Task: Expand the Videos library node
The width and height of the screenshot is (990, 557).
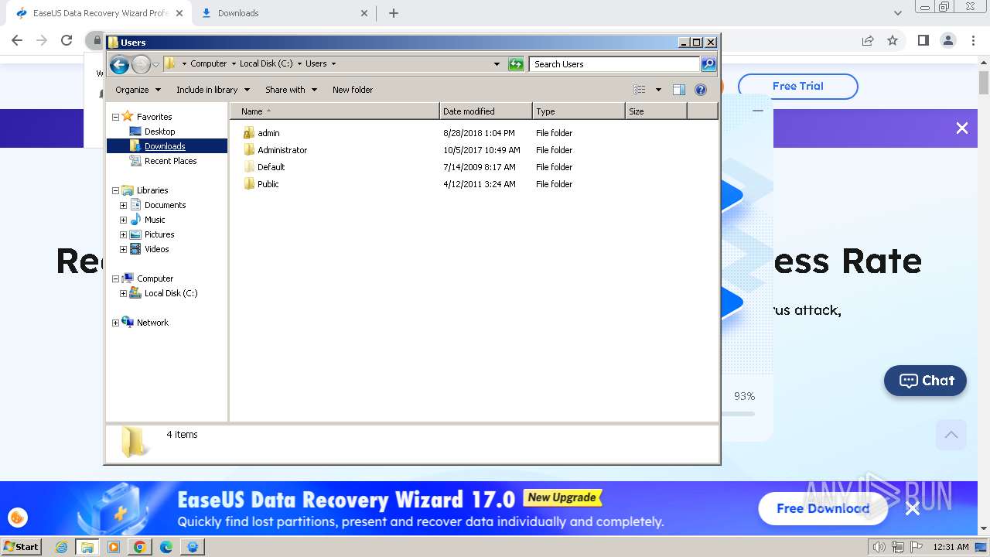Action: point(123,249)
